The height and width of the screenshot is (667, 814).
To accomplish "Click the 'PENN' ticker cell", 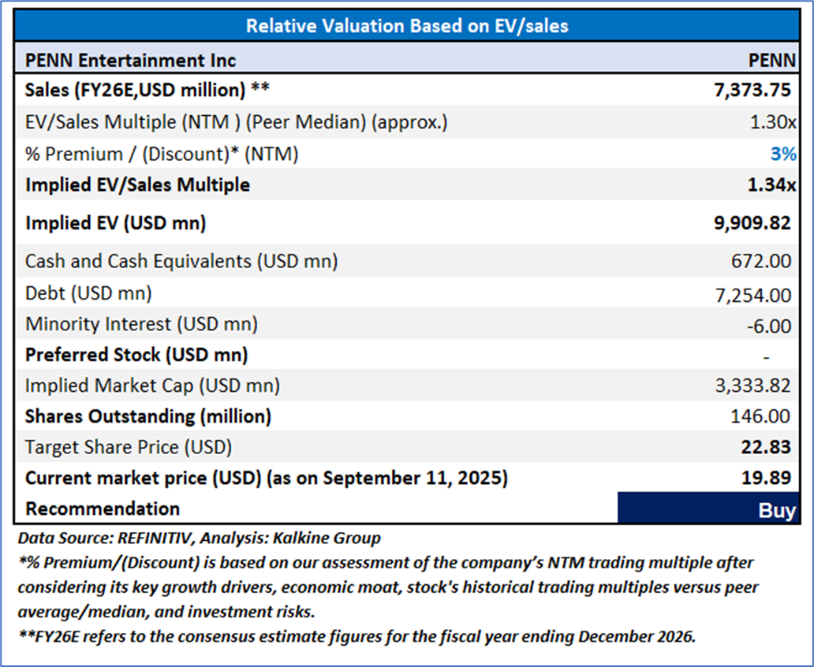I will tap(772, 61).
